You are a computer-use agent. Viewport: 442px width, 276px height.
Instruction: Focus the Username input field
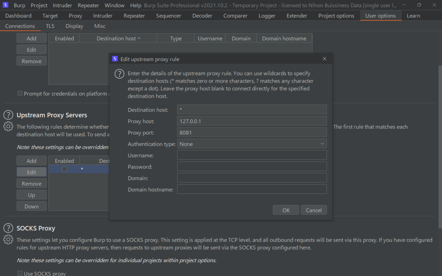point(252,155)
